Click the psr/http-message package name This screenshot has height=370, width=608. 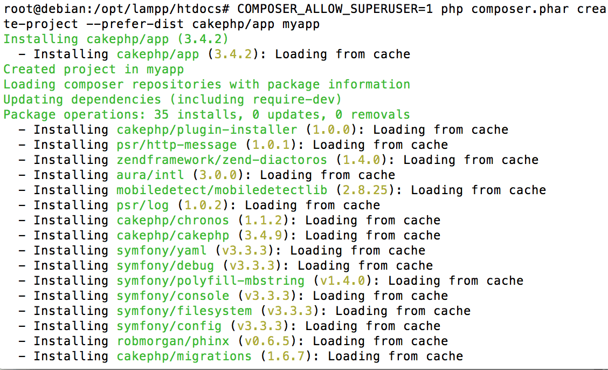click(176, 145)
